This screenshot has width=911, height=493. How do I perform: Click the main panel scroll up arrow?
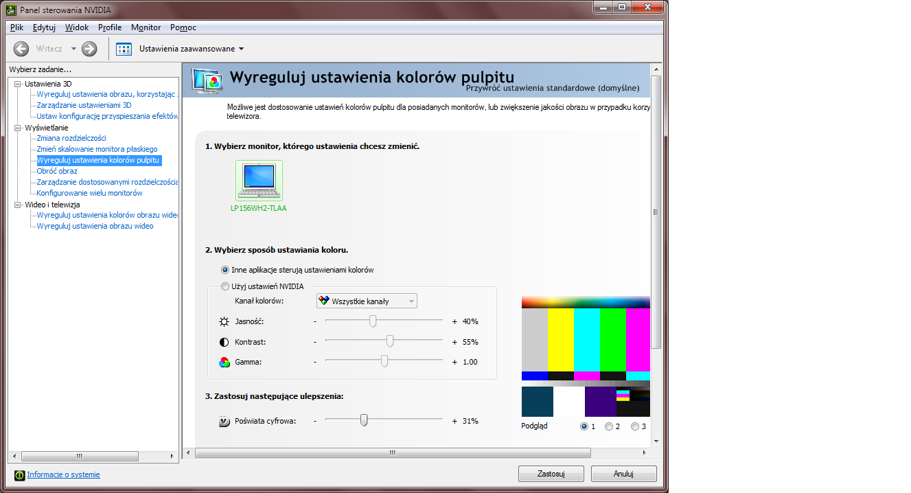click(656, 69)
